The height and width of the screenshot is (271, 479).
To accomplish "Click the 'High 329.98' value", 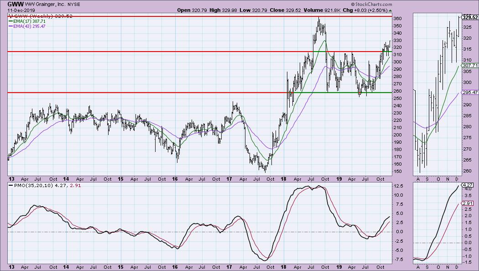I will click(x=224, y=10).
